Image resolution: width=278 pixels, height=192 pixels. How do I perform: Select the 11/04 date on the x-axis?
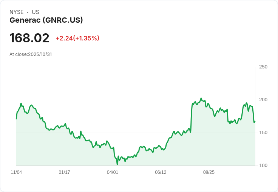pyautogui.click(x=16, y=172)
